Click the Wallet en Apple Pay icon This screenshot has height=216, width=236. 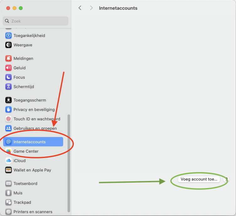(x=8, y=170)
